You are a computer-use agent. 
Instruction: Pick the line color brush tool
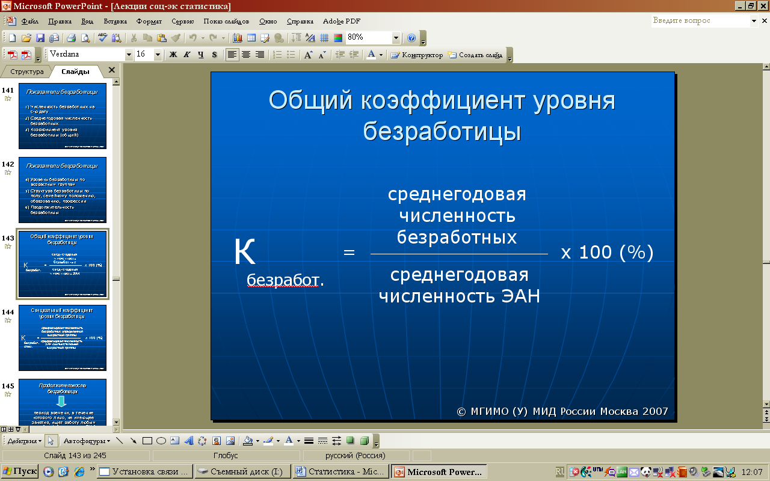[x=268, y=441]
